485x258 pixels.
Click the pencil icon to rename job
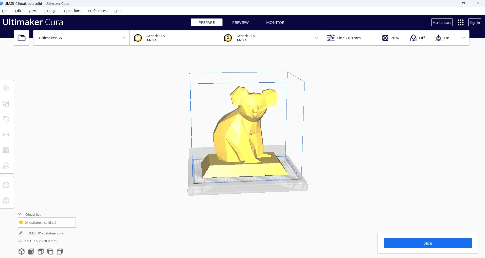tap(21, 233)
